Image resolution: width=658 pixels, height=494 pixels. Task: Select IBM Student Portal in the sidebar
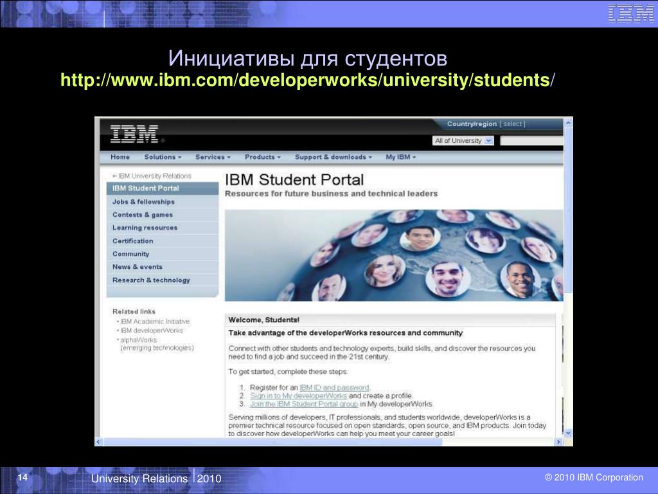click(x=163, y=188)
